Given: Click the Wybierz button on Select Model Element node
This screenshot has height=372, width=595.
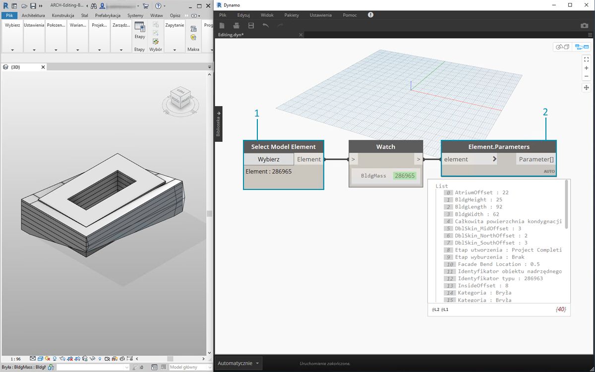Looking at the screenshot, I should pos(270,159).
